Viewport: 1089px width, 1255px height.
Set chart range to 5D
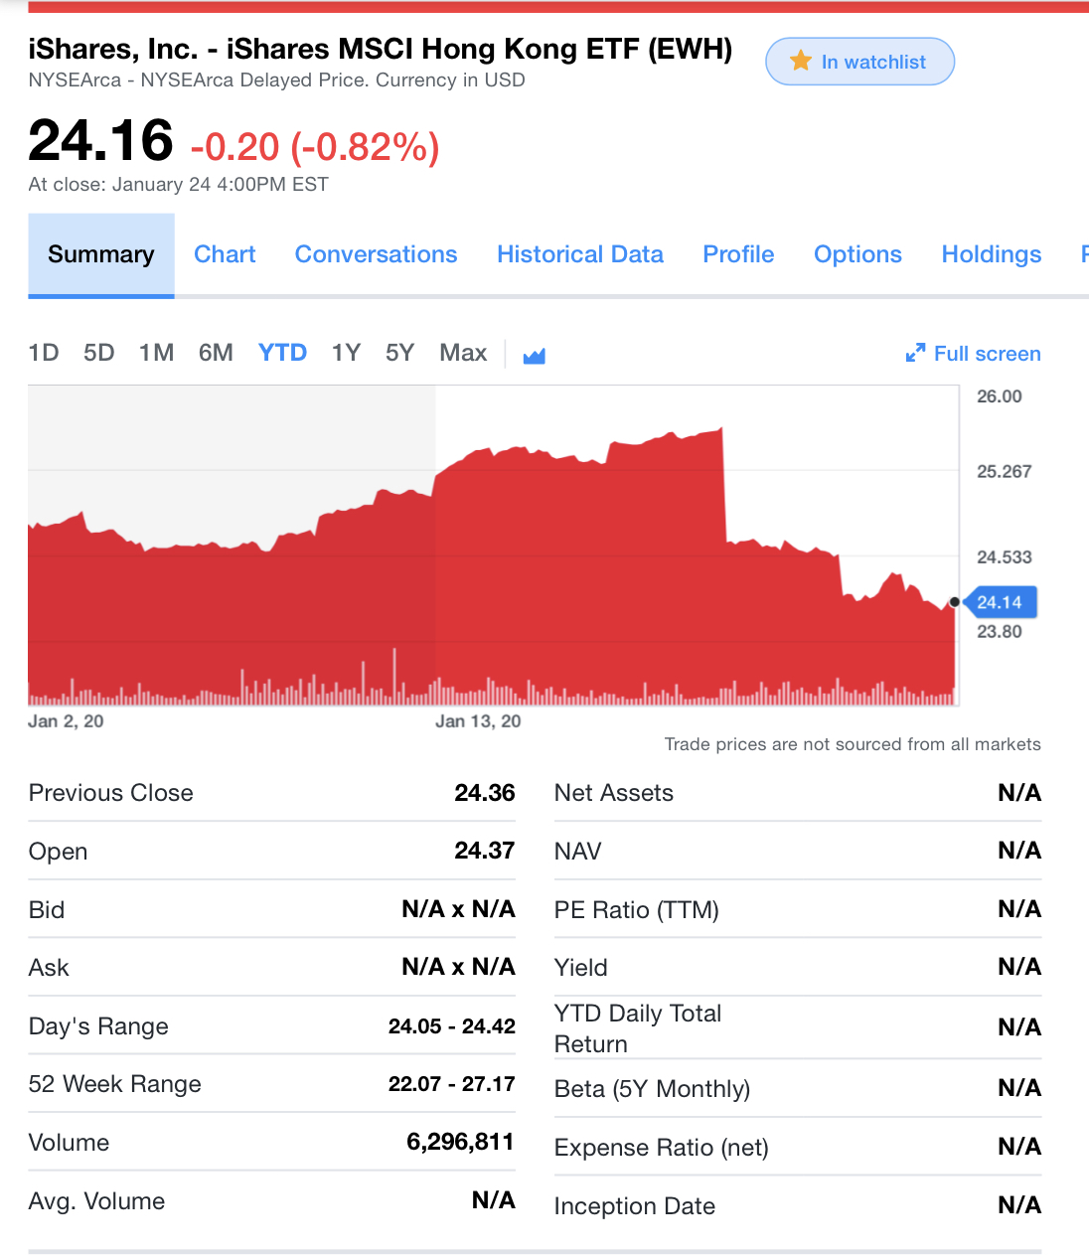pos(99,353)
